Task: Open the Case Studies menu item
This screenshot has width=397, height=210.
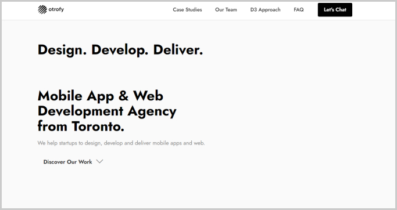Action: pyautogui.click(x=187, y=10)
